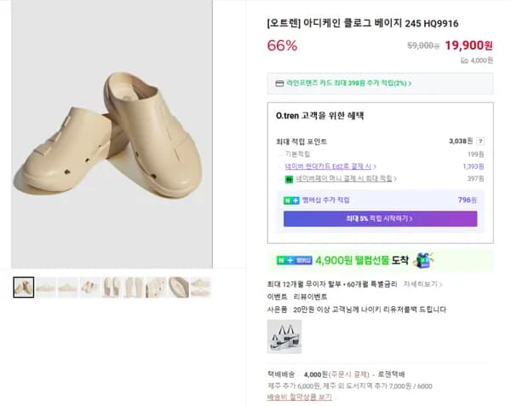This screenshot has width=511, height=406.
Task: Select the second clog side-view thumbnail
Action: coord(46,287)
